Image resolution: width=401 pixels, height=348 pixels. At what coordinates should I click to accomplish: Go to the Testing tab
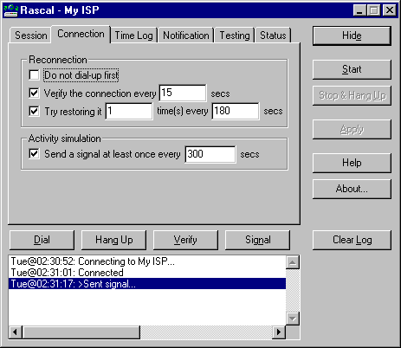(235, 35)
